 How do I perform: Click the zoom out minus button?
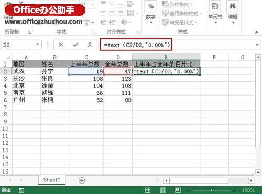tap(189, 190)
